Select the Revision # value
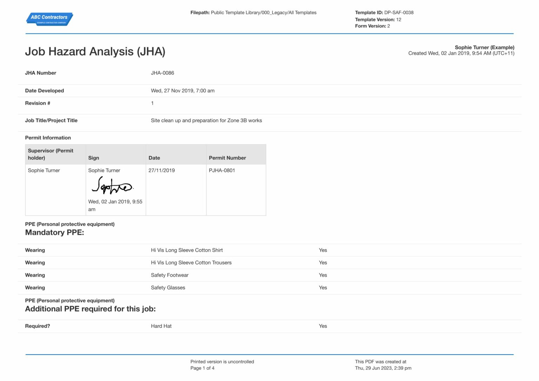 152,103
